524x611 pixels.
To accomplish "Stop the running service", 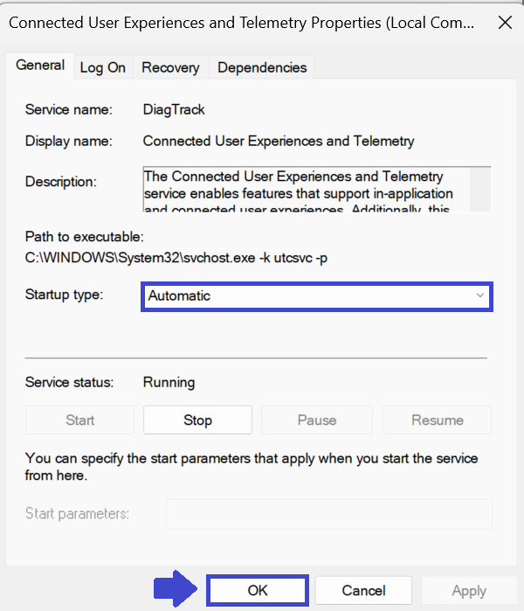I will pos(197,420).
